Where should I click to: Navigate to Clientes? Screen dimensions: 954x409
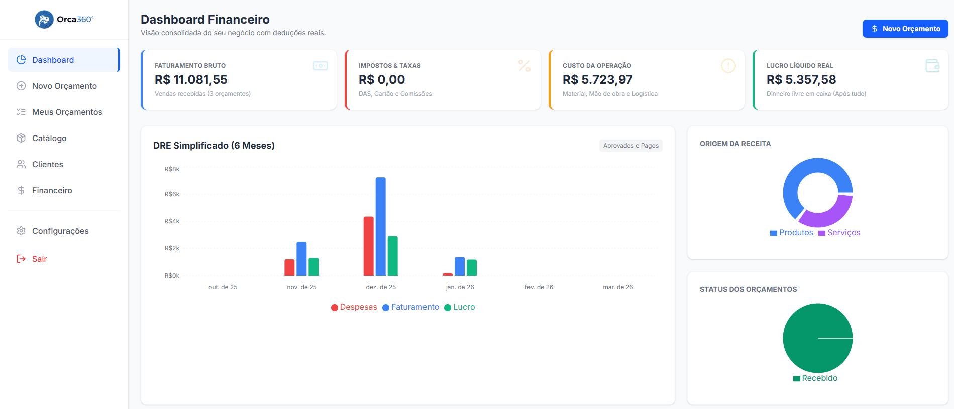(64, 164)
